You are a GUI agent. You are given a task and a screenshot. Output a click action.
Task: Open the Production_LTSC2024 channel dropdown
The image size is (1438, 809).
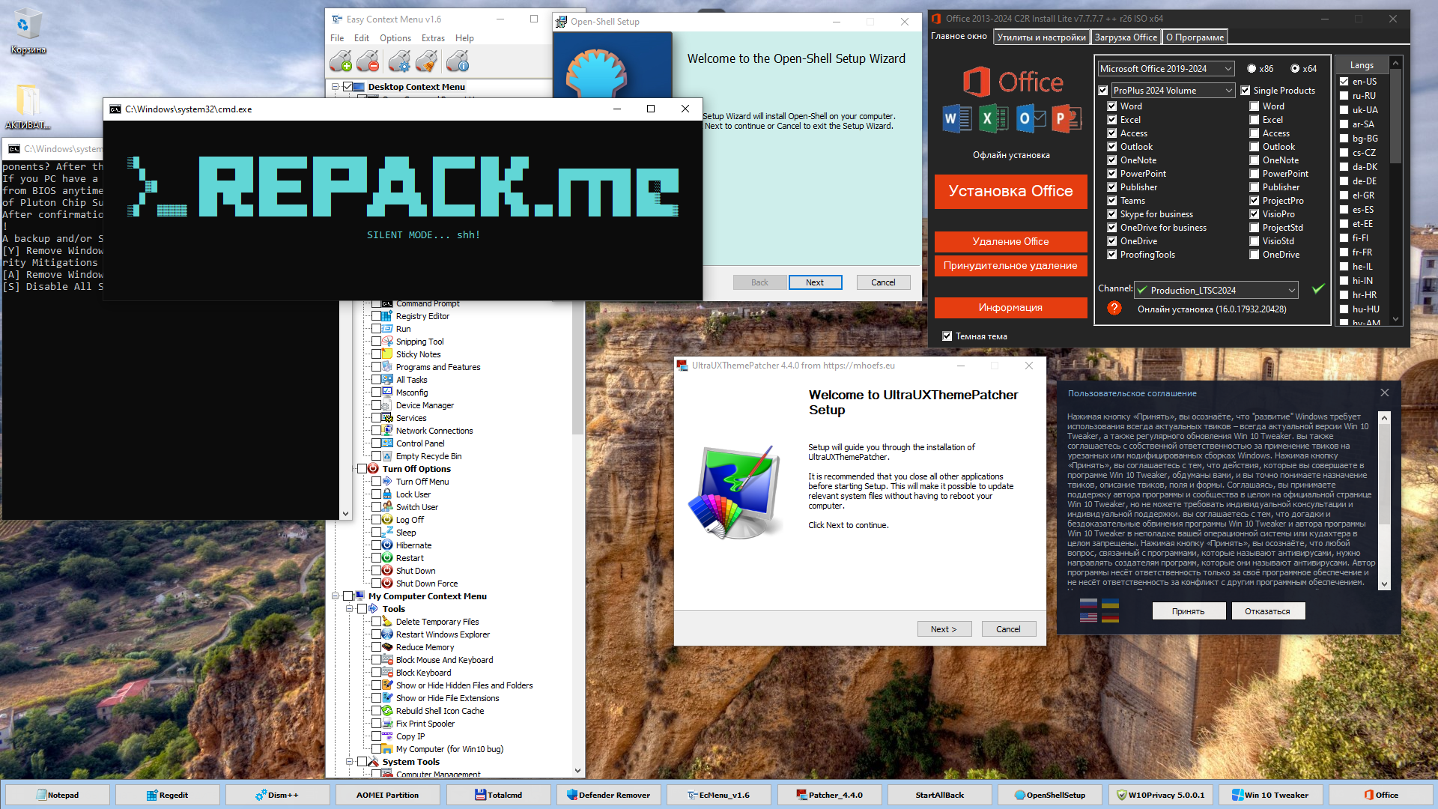(1216, 290)
